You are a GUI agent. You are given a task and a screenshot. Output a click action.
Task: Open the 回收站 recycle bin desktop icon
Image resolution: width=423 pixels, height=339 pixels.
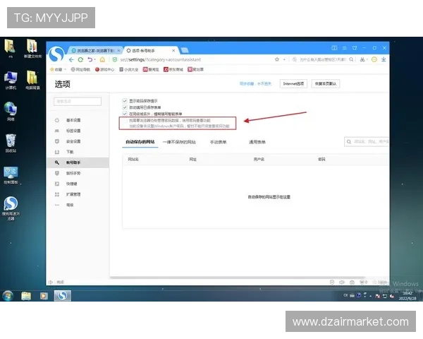pyautogui.click(x=11, y=143)
